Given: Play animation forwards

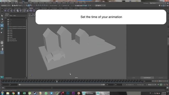Looking at the screenshot, I should coord(161,81).
